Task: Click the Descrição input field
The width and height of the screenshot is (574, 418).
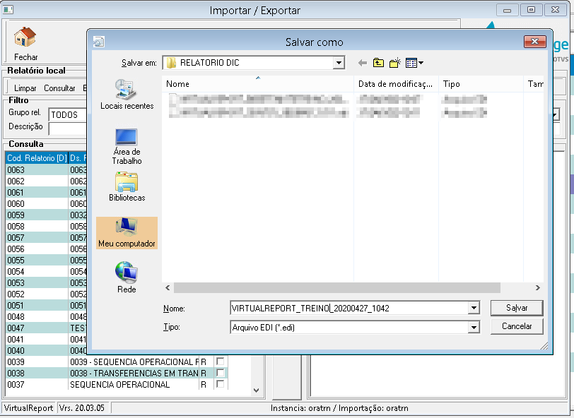Action: coord(67,129)
